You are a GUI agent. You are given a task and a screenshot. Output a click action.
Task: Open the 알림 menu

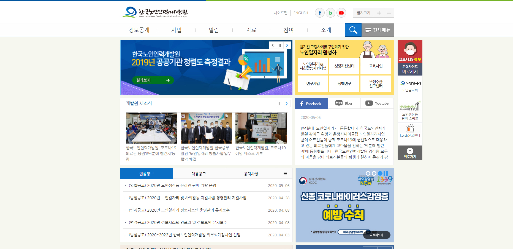[x=214, y=30]
